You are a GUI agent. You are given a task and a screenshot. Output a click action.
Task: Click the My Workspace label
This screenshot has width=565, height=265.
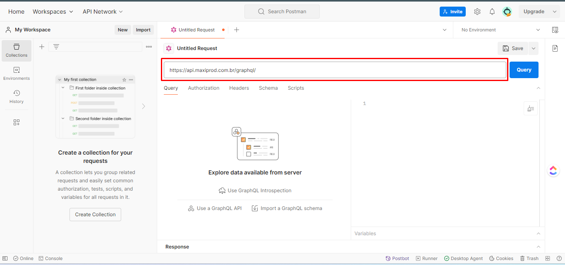tap(33, 30)
